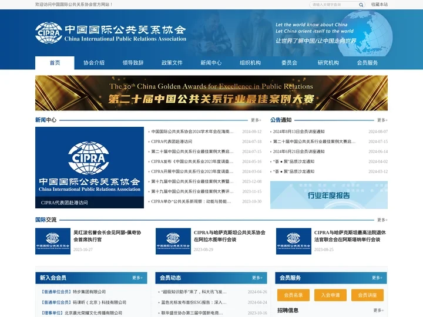Open news about 2024学术年会在海南
The width and height of the screenshot is (423, 317).
pos(192,131)
